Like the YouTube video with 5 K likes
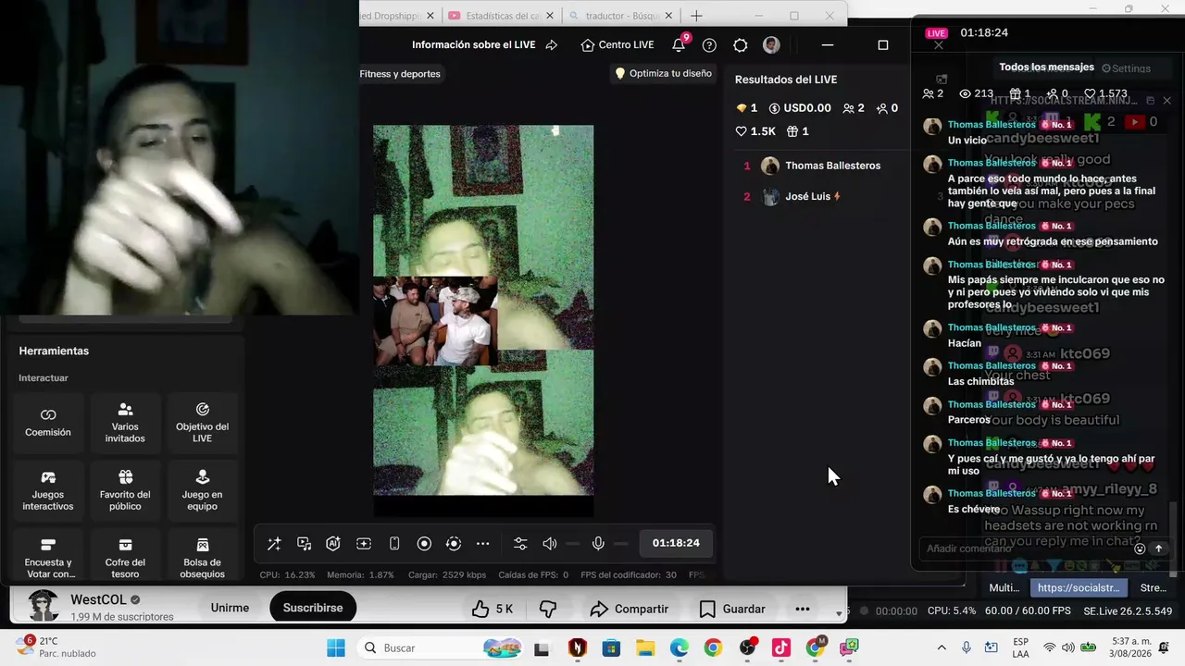 click(492, 609)
